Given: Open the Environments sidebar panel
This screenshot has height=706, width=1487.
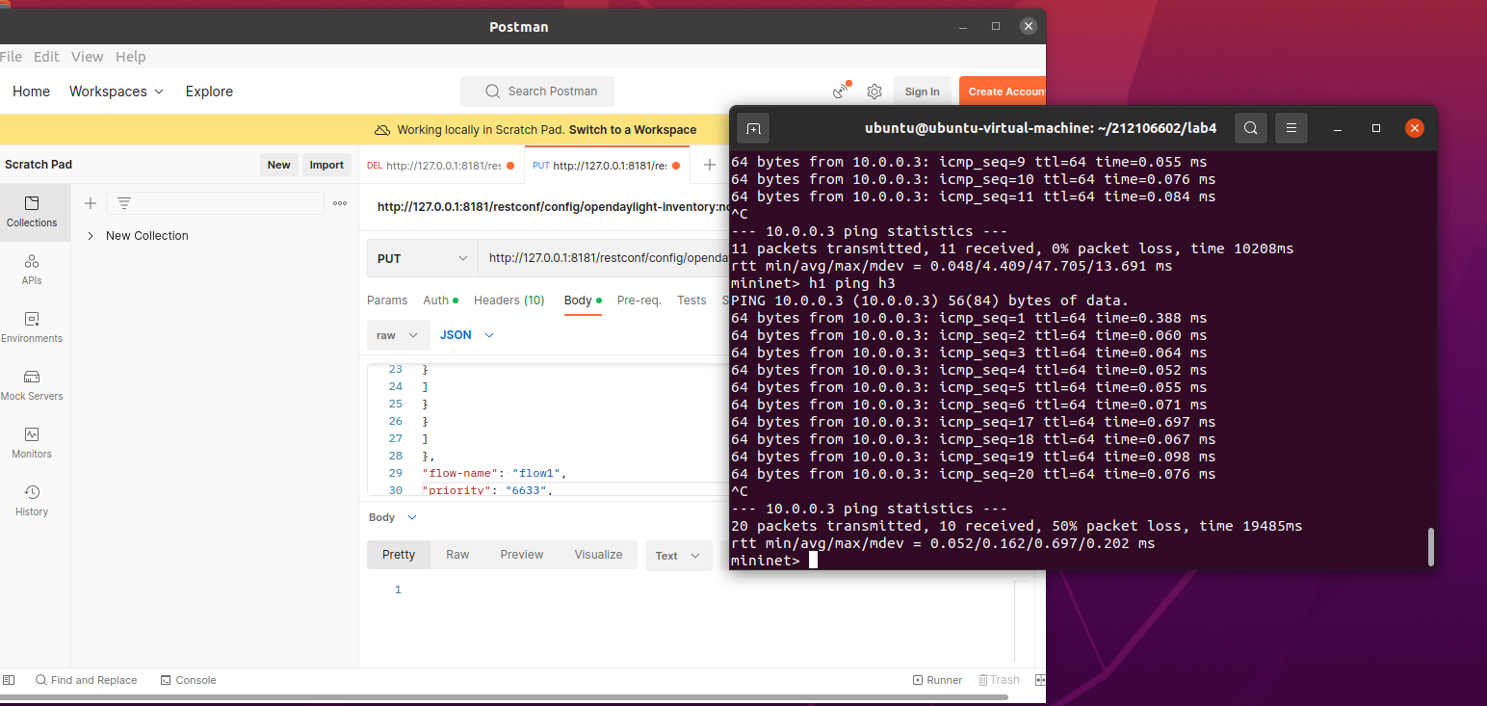Looking at the screenshot, I should (x=32, y=327).
